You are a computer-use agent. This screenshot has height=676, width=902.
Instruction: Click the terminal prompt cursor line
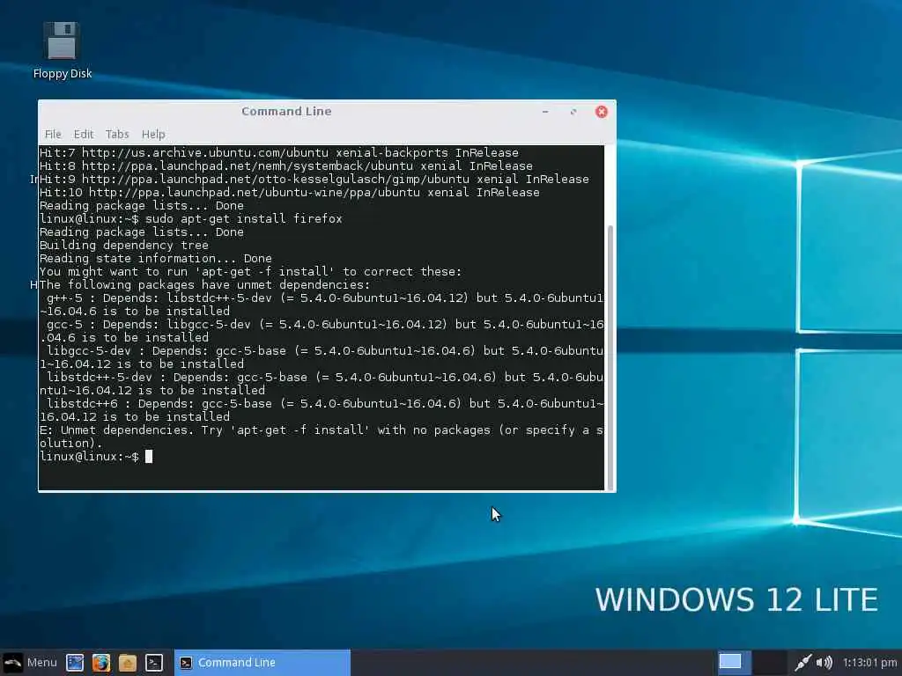pos(96,457)
